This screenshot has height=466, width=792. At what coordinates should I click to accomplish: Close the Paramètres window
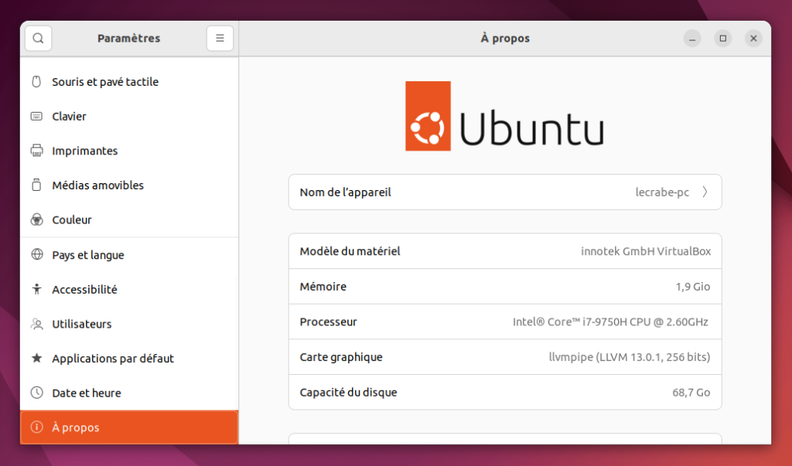pos(753,39)
